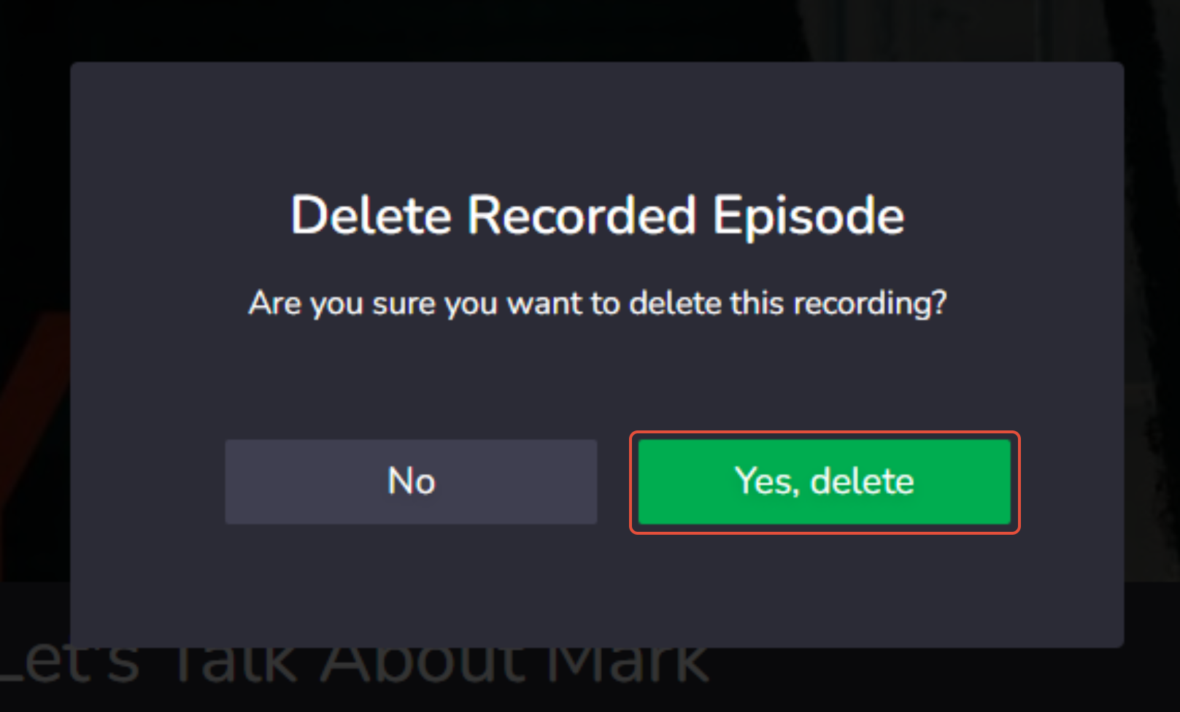The image size is (1180, 712).
Task: Click the text asking about deleting this recording
Action: tap(595, 303)
